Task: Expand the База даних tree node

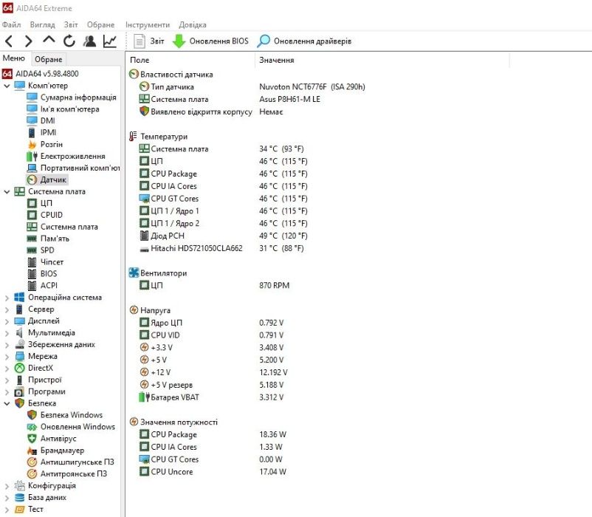Action: coord(7,498)
